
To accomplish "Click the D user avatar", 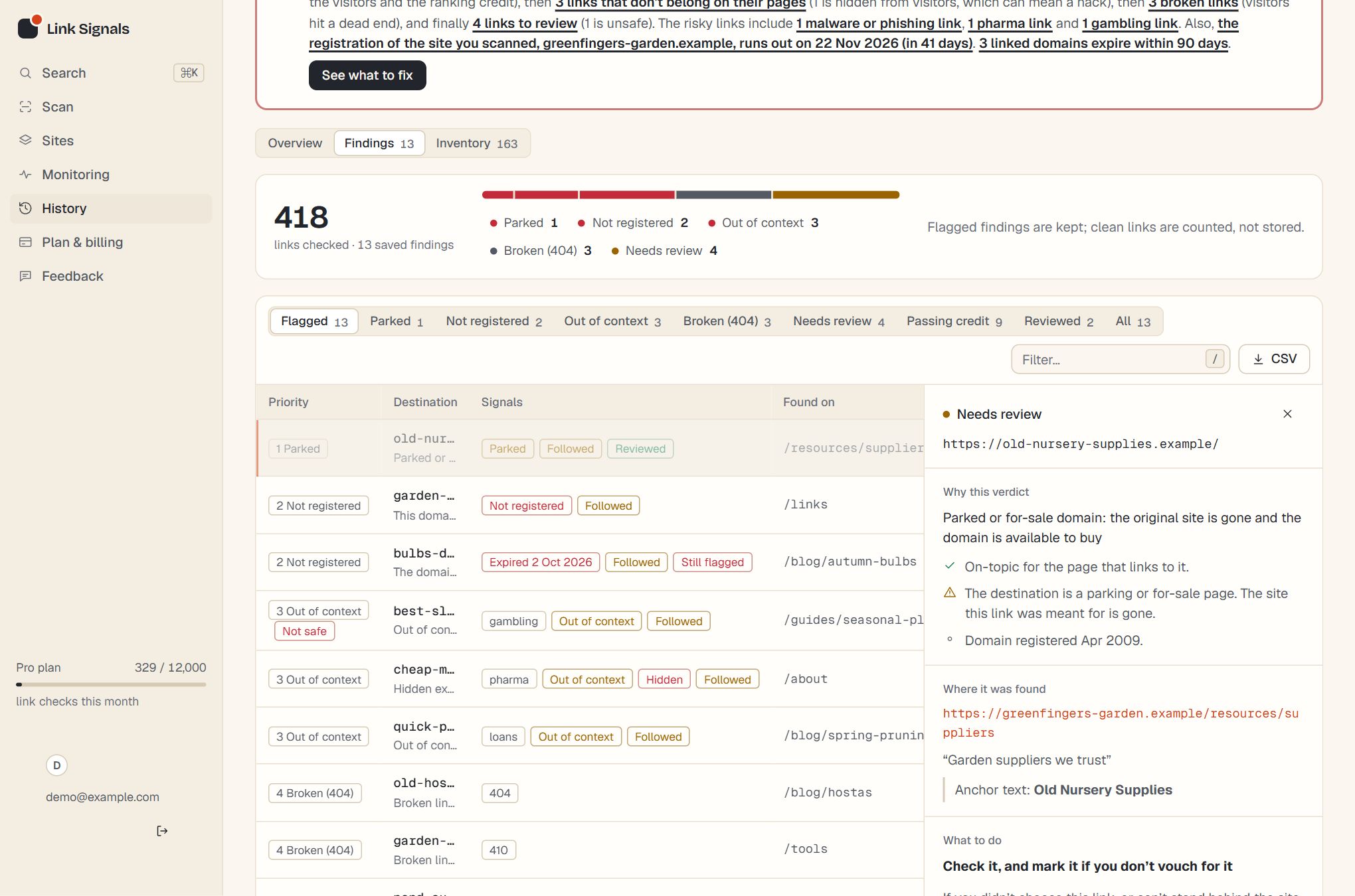I will (57, 765).
